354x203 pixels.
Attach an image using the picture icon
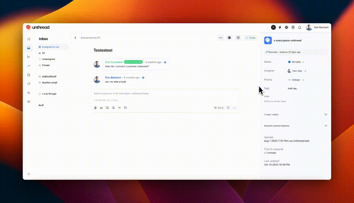(101, 108)
